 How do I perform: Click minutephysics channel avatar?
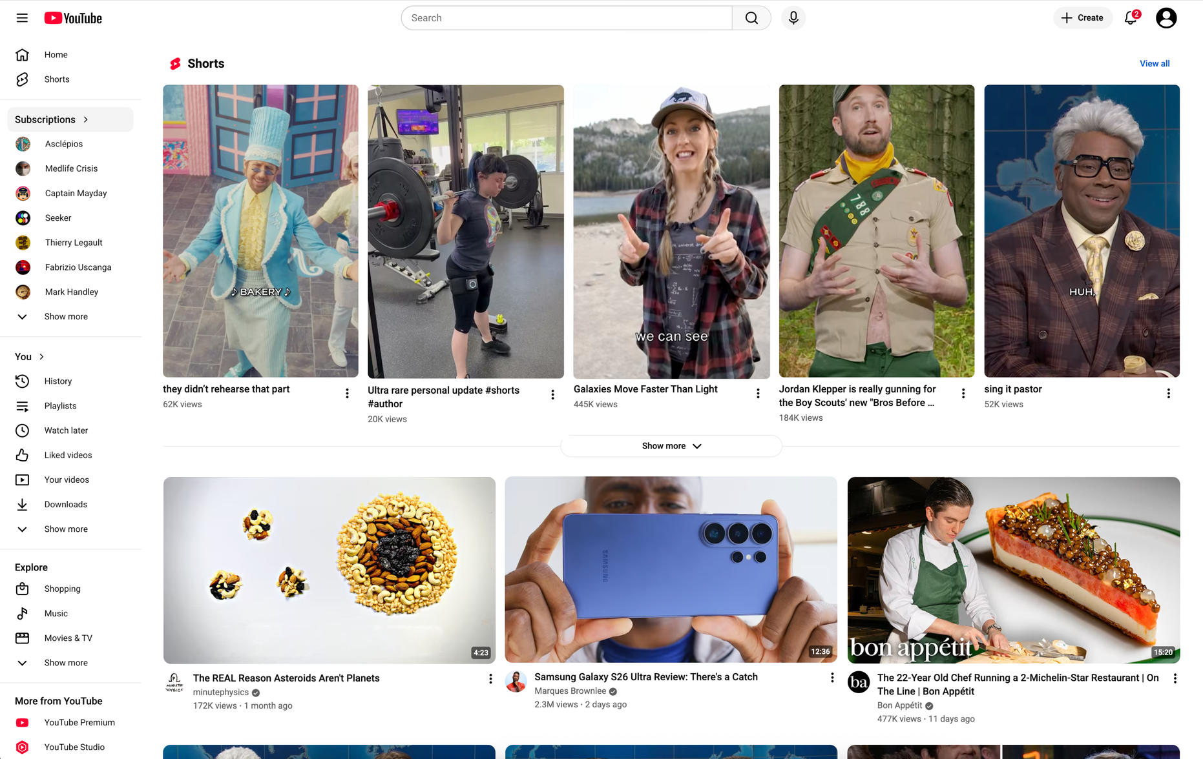point(174,683)
